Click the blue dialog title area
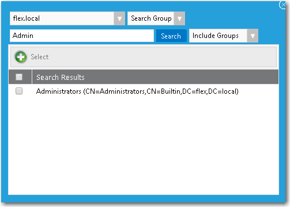290x207 pixels. click(x=134, y=6)
